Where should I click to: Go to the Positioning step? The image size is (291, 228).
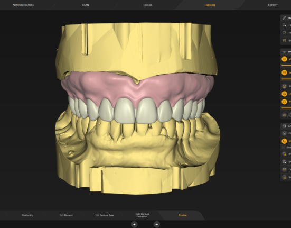27,215
